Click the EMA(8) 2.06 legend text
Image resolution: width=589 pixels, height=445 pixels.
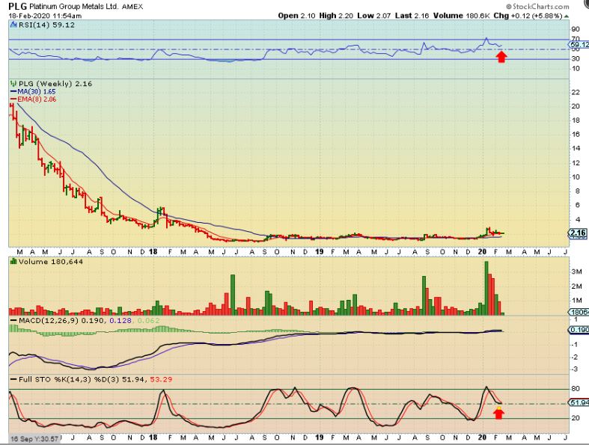37,99
